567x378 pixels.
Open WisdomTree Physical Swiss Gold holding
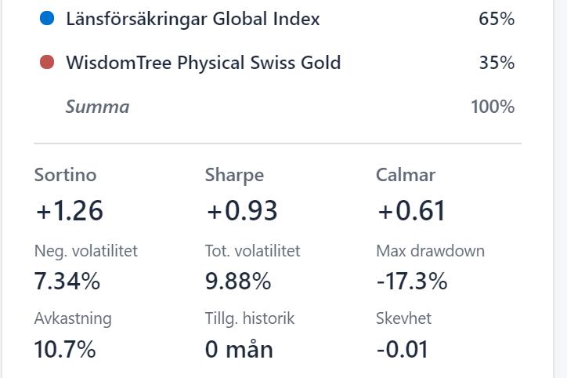pos(203,63)
